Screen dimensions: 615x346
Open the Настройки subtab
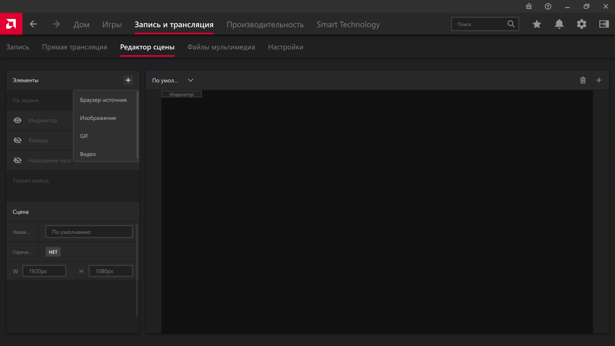[286, 47]
